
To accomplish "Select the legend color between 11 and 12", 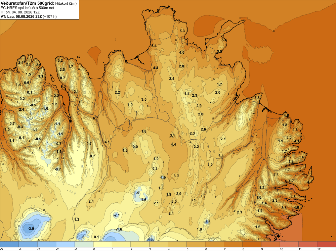I will click(308, 244).
